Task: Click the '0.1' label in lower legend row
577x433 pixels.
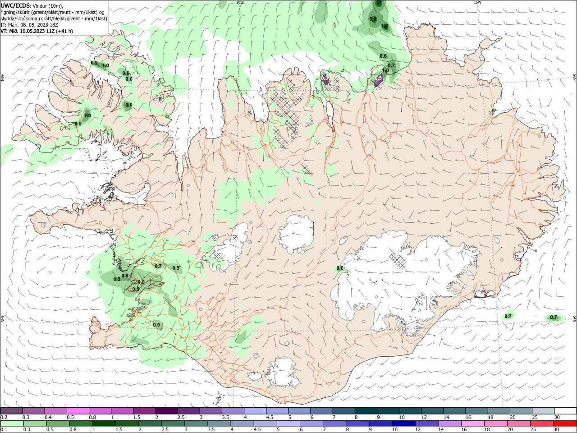Action: 4,430
